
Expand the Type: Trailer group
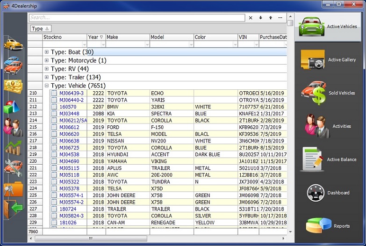(x=47, y=77)
